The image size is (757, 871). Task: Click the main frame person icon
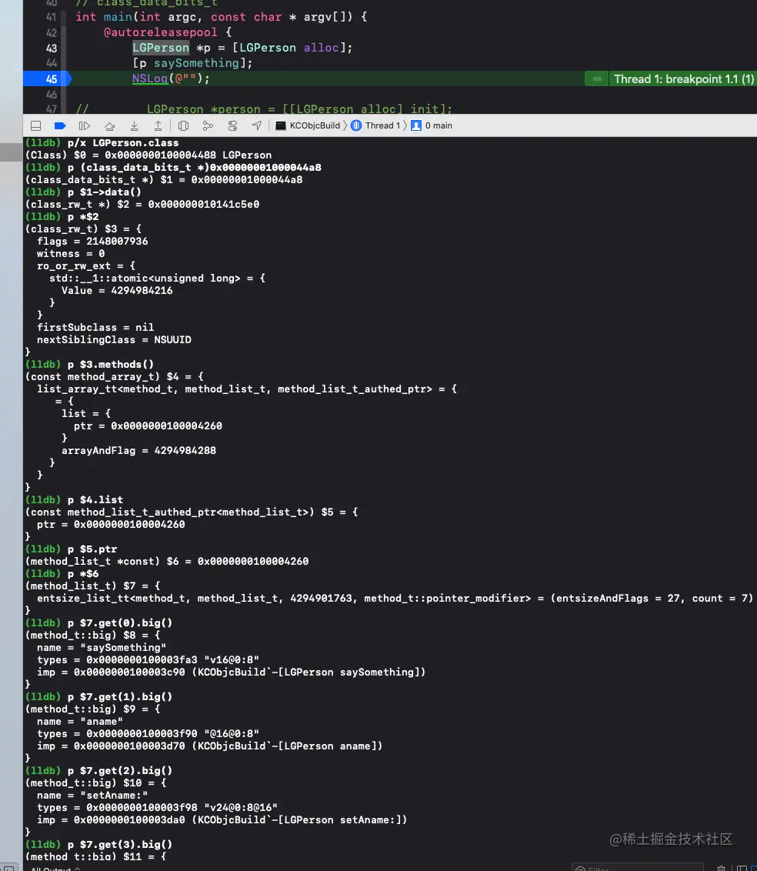click(x=416, y=125)
